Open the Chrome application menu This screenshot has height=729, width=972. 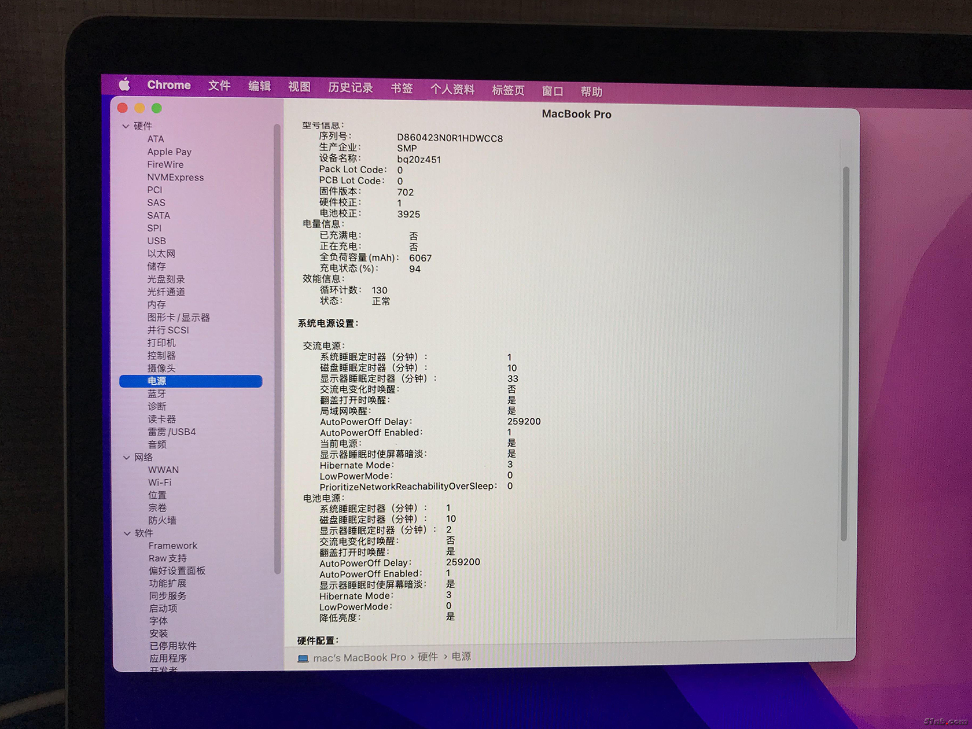[169, 85]
